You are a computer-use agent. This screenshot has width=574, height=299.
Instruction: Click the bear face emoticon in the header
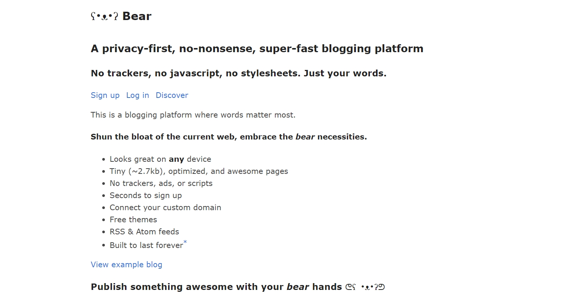point(104,16)
